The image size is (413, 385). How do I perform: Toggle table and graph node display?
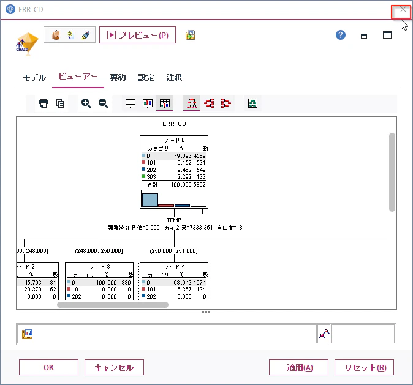pyautogui.click(x=165, y=103)
